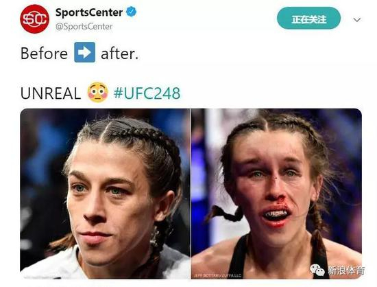Click the word 'Before' in the tweet

pyautogui.click(x=44, y=54)
